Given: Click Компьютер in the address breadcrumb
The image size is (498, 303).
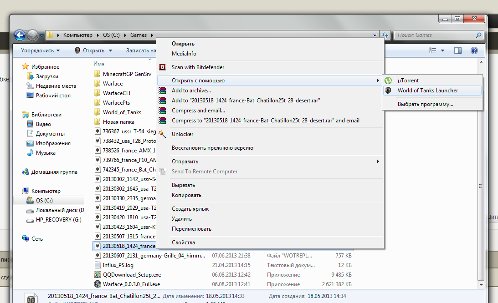Looking at the screenshot, I should (x=77, y=35).
